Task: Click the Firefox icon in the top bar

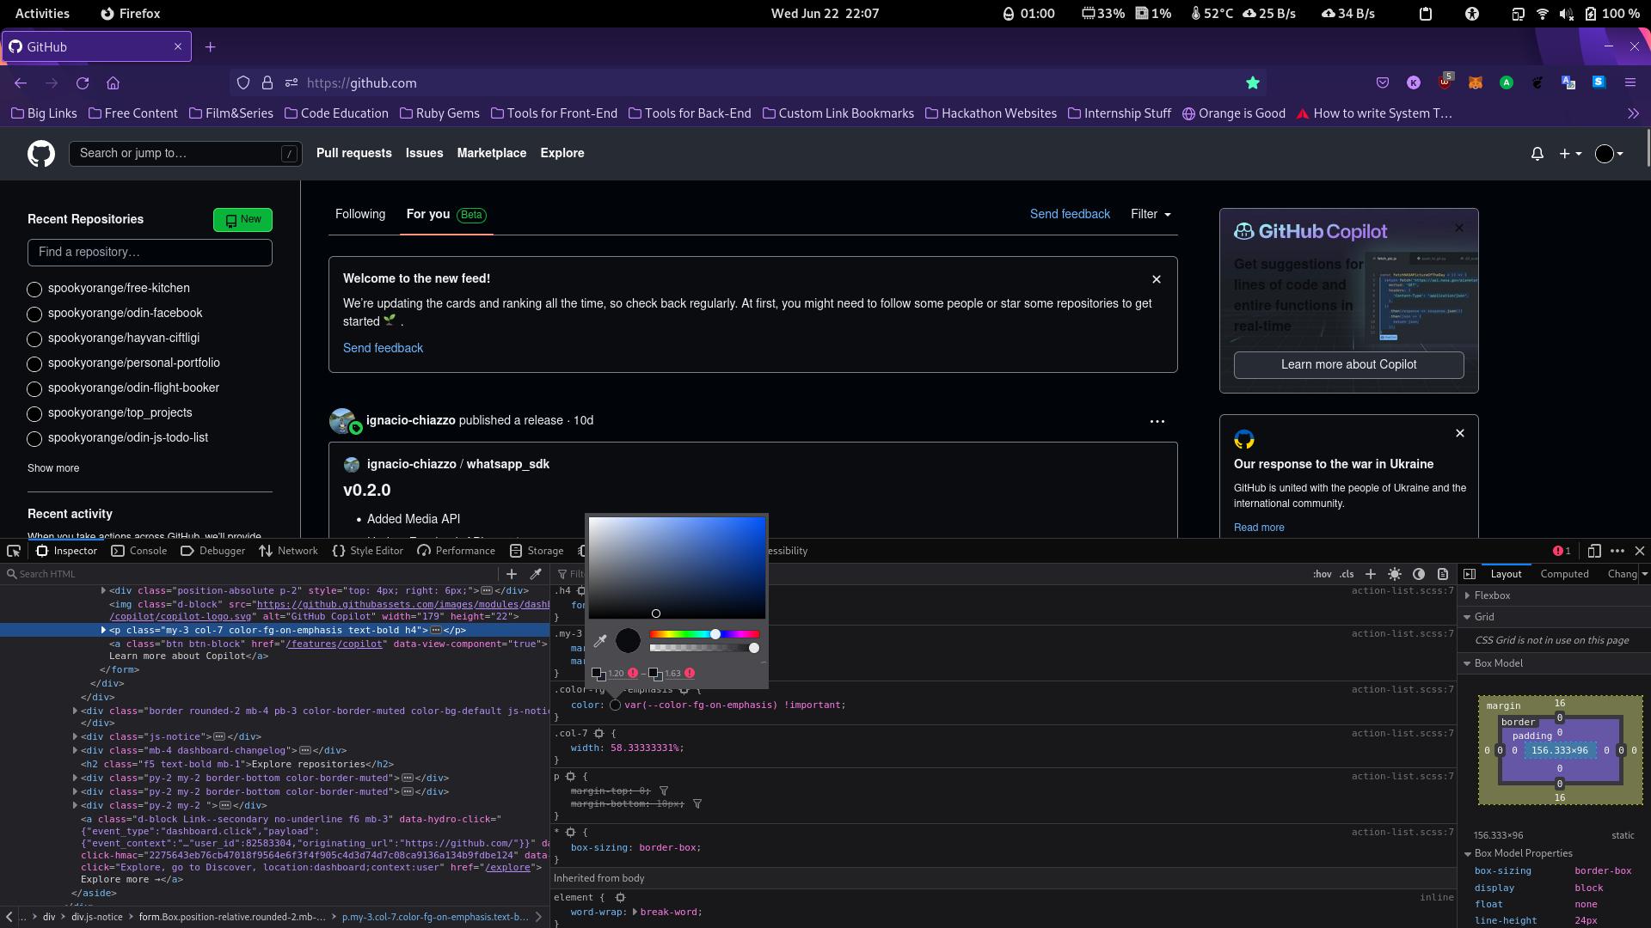Action: click(107, 13)
